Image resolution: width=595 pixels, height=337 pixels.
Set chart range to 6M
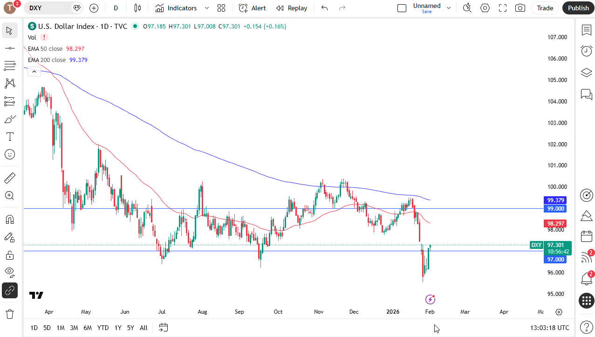point(88,328)
